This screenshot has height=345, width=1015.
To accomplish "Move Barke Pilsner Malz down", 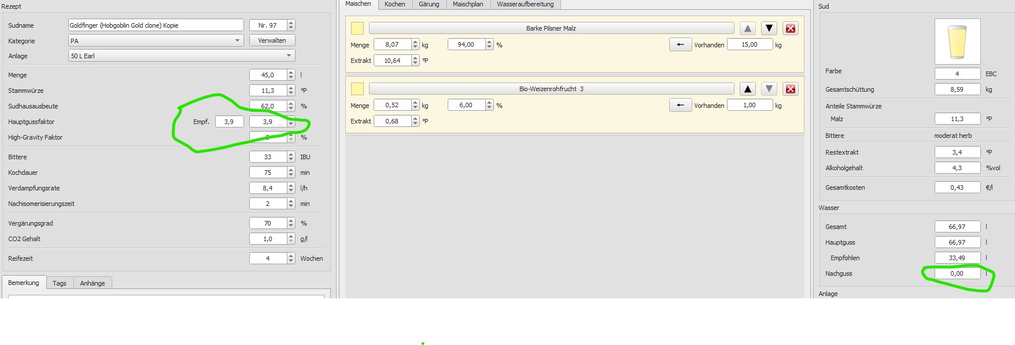I will [x=769, y=28].
